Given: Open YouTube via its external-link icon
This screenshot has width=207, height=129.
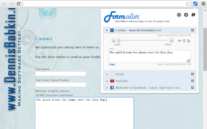Looking at the screenshot, I should coord(193,81).
